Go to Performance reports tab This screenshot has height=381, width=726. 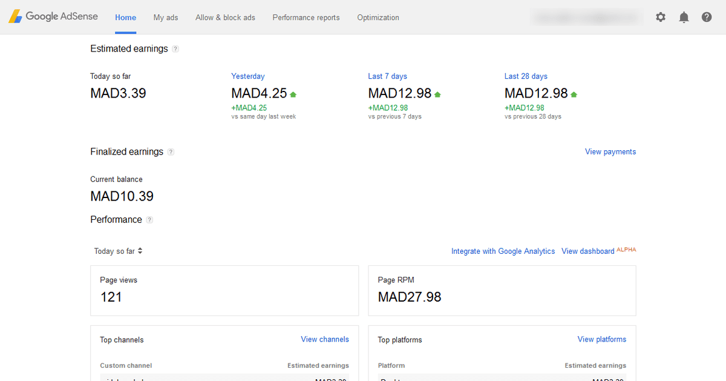tap(306, 18)
